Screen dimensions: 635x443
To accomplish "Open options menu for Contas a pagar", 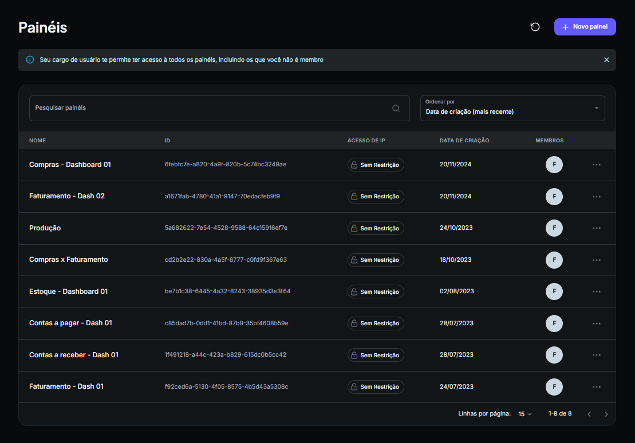I will click(x=596, y=324).
